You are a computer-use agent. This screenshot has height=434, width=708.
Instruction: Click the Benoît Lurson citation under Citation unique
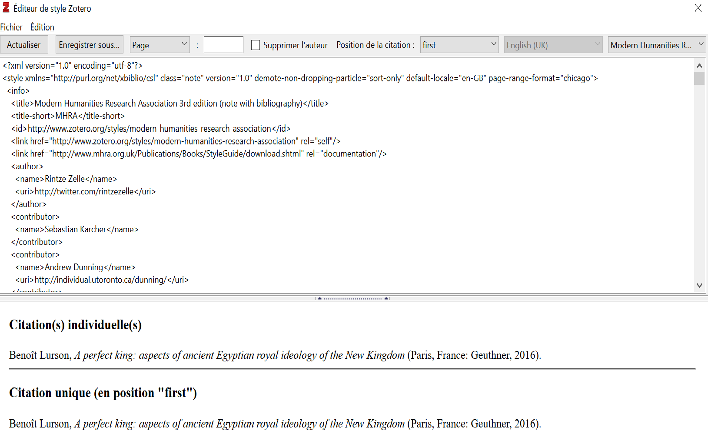tap(275, 424)
